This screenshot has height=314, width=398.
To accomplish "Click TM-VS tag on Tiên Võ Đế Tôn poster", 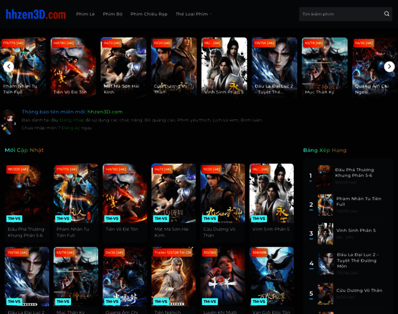I will point(112,218).
